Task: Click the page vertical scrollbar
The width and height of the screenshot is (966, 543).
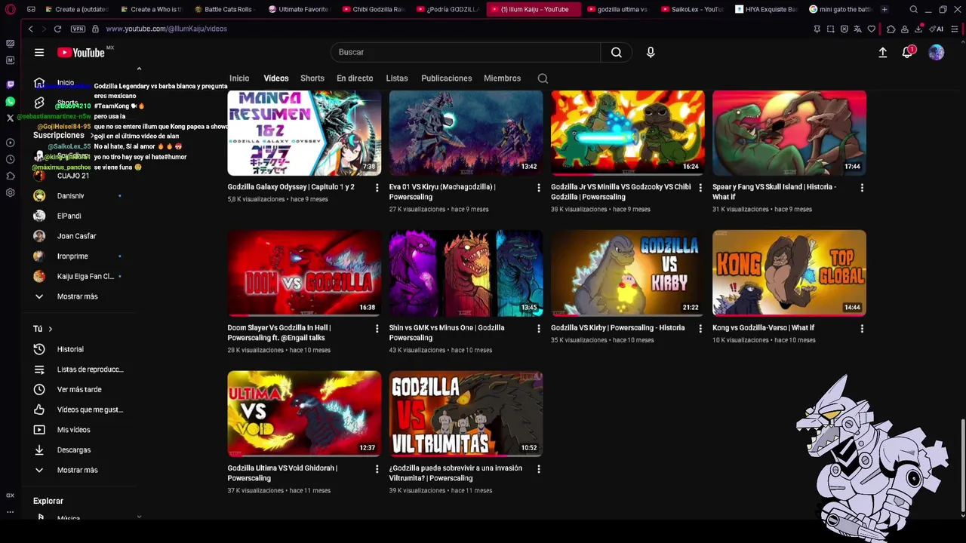Action: coord(961,464)
